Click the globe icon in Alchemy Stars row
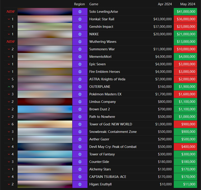This screenshot has width=201, height=190. [80, 169]
